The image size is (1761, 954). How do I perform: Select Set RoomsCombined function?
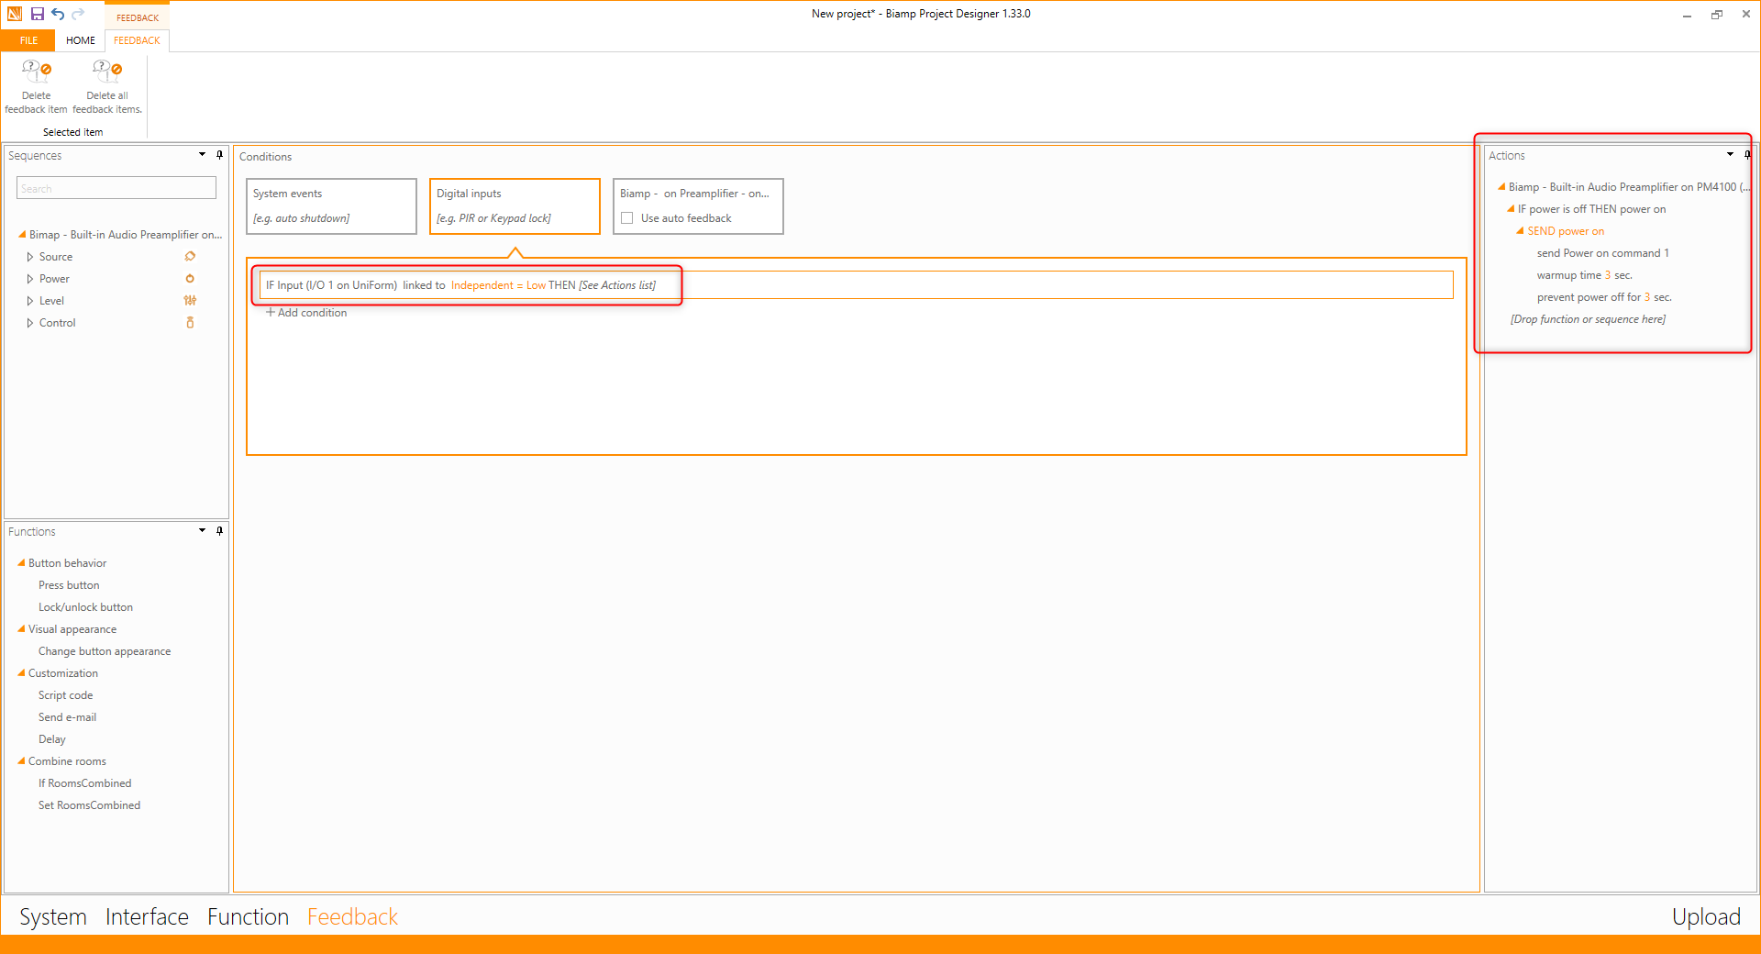coord(89,805)
